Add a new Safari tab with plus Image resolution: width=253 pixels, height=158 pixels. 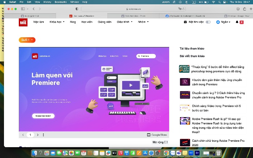pyautogui.click(x=251, y=9)
